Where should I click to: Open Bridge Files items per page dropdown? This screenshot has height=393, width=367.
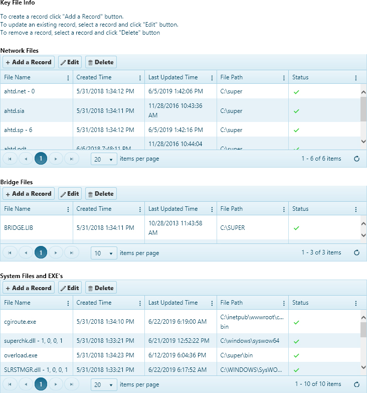coord(104,253)
